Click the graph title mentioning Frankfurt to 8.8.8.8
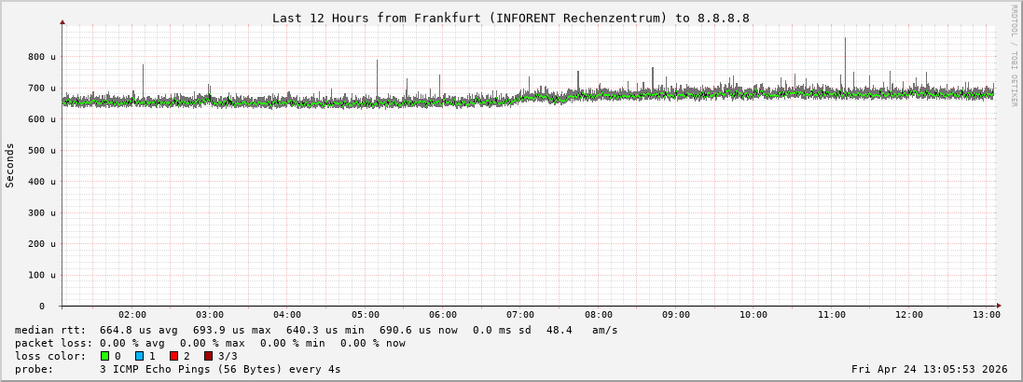 pyautogui.click(x=510, y=18)
